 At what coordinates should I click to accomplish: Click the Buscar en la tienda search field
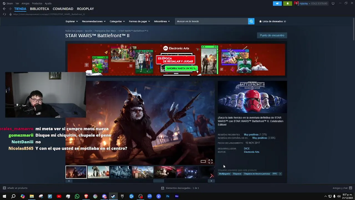point(212,21)
